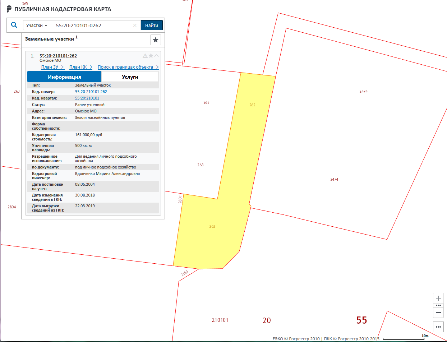Click Поиск в границах объекта link

click(x=128, y=67)
